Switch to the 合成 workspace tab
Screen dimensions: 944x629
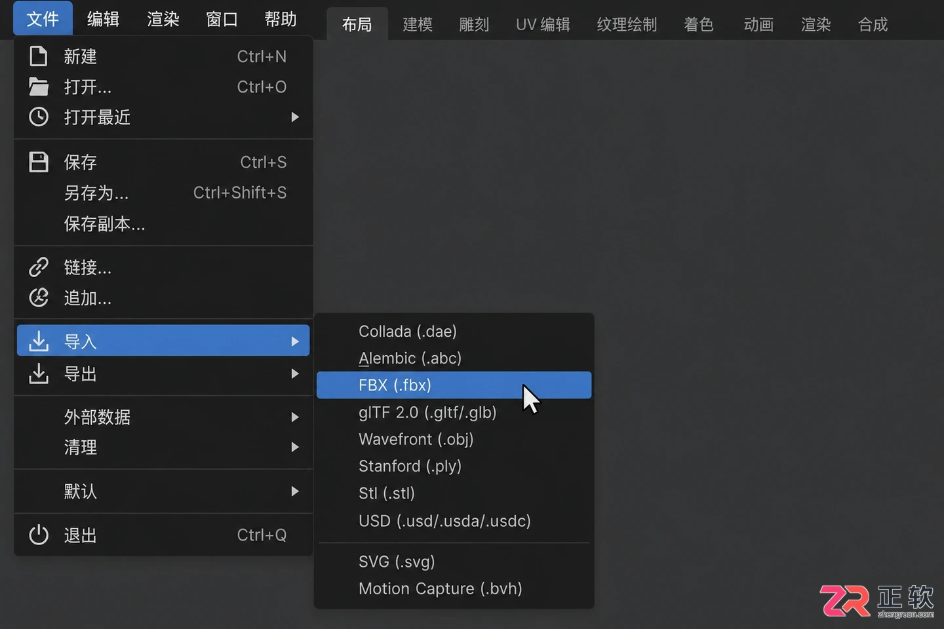tap(873, 24)
